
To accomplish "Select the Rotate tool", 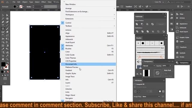I will [3, 35].
